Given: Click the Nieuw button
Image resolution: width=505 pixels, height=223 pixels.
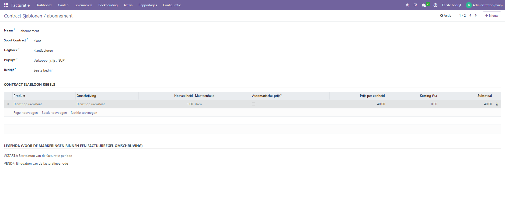Looking at the screenshot, I should click(492, 16).
